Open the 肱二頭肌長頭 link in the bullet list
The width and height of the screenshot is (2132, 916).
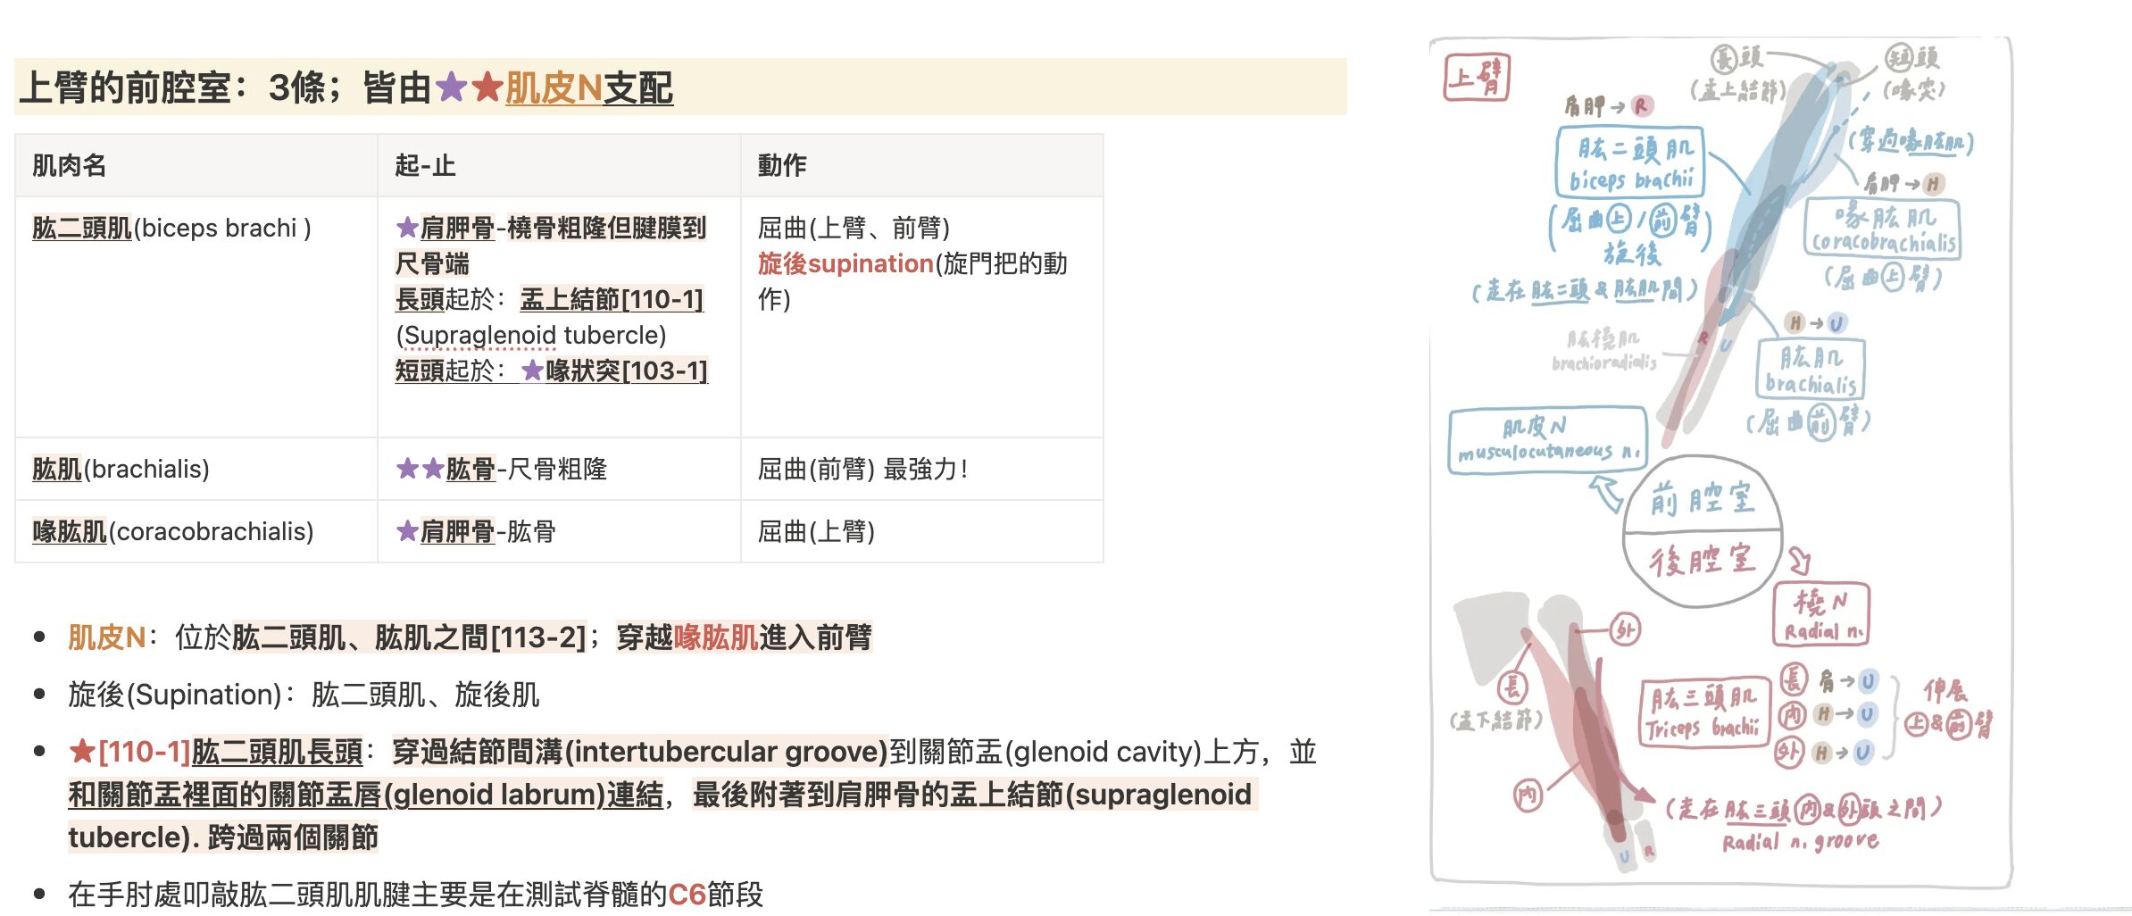[x=277, y=752]
